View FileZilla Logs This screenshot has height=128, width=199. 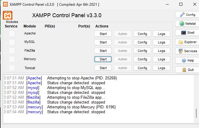coord(162,51)
